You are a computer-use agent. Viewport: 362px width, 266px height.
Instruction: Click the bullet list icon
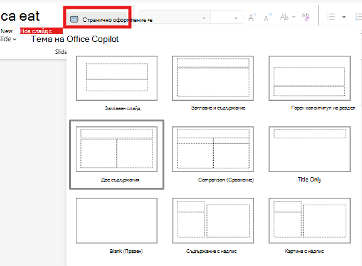tap(331, 17)
